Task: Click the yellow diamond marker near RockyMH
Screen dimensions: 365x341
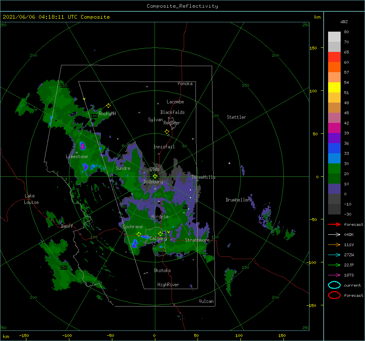Action: coord(108,106)
